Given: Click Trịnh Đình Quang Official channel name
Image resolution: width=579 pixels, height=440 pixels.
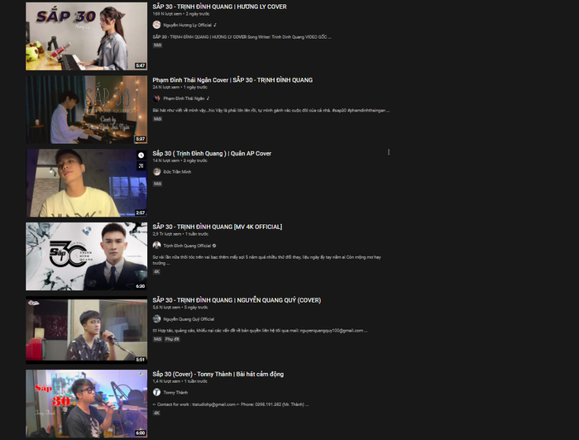Looking at the screenshot, I should tap(187, 246).
